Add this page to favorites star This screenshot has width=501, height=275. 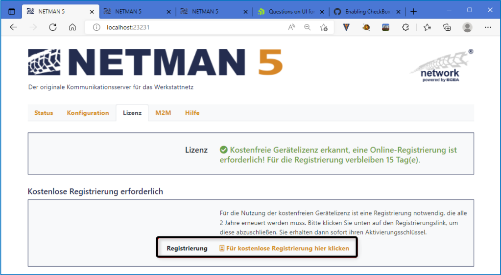click(324, 27)
